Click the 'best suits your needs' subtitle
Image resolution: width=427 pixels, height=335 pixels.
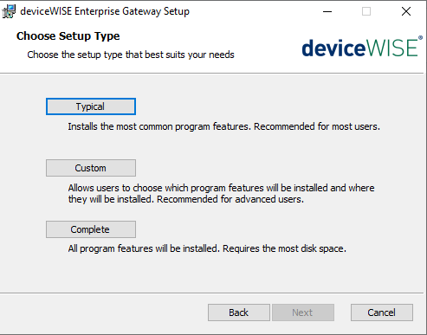click(x=190, y=55)
